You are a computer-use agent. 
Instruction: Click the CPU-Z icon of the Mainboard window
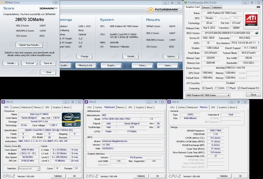(86, 102)
